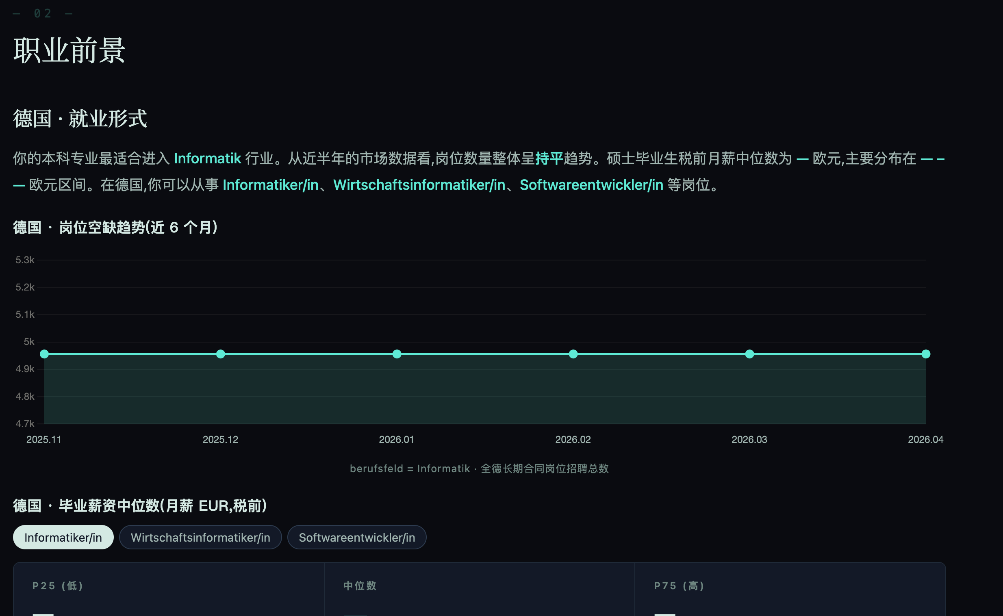Click the 2025.12 x-axis label
The height and width of the screenshot is (616, 1003).
tap(220, 440)
